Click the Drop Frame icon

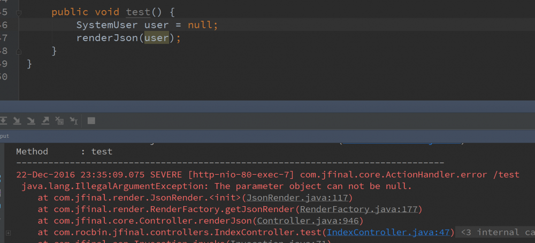pos(60,121)
